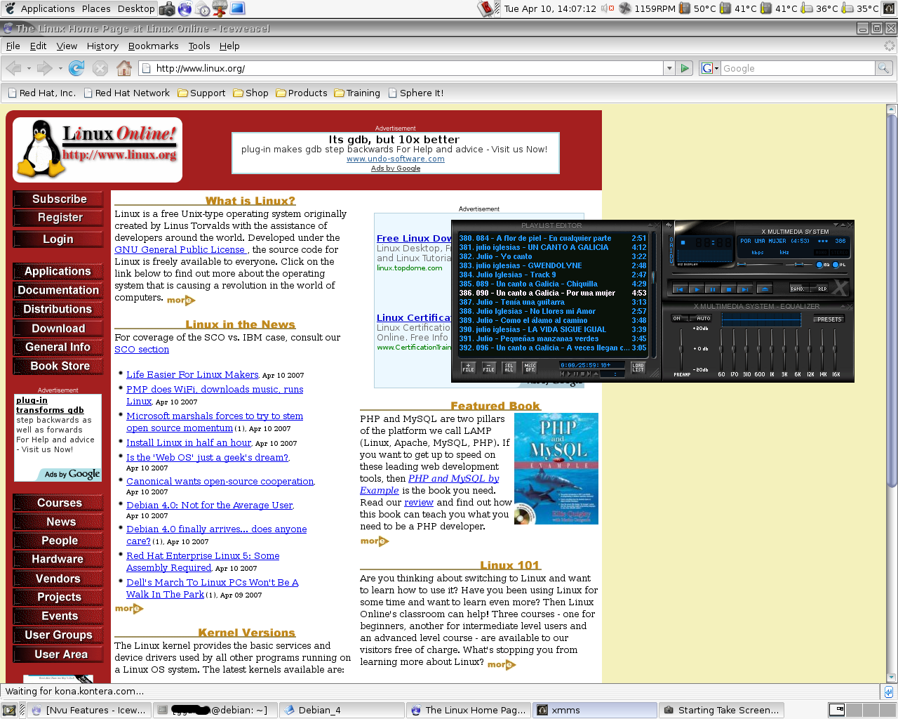Open 'Life Easier For Linux Makers' article
The height and width of the screenshot is (719, 898).
(x=192, y=374)
